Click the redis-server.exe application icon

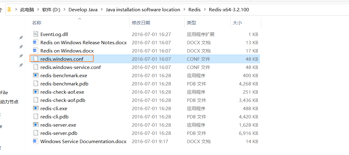[x=35, y=124]
